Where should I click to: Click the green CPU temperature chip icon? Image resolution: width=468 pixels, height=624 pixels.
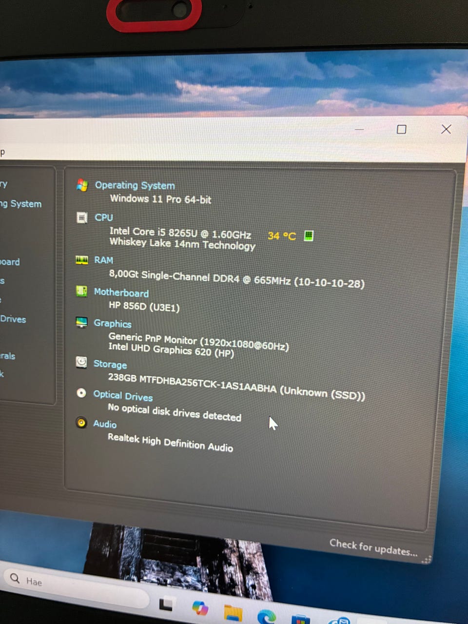click(308, 236)
